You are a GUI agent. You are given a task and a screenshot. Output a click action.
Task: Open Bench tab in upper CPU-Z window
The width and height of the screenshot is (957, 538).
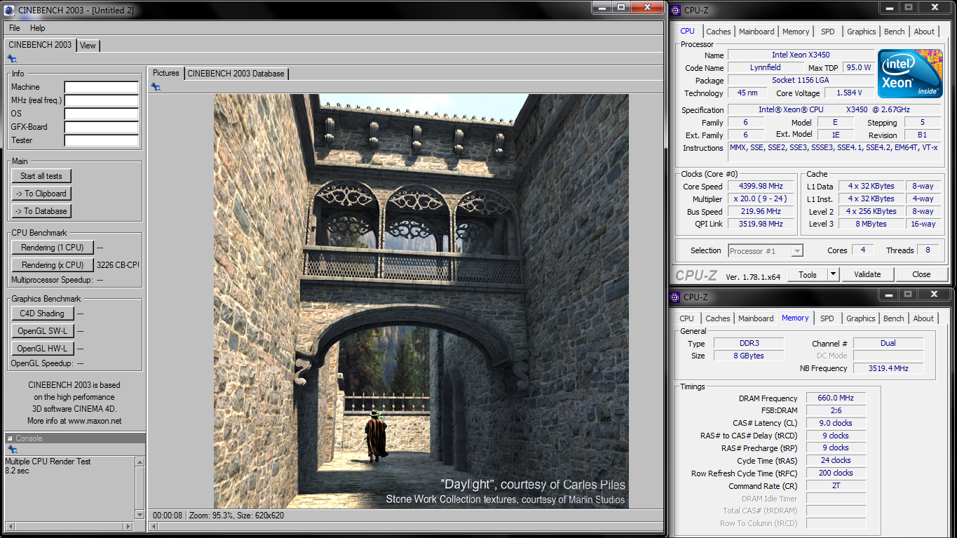click(895, 32)
